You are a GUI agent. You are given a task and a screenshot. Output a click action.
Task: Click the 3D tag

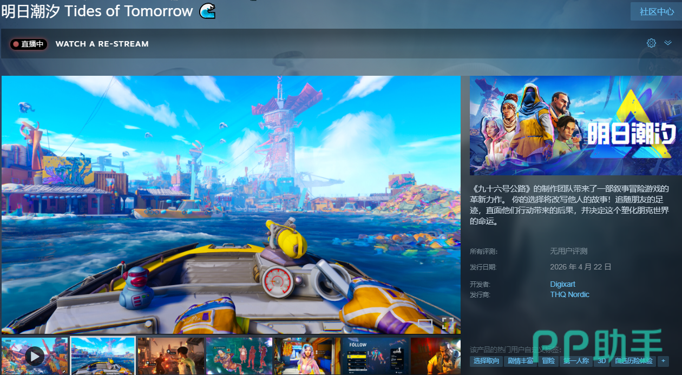point(601,361)
